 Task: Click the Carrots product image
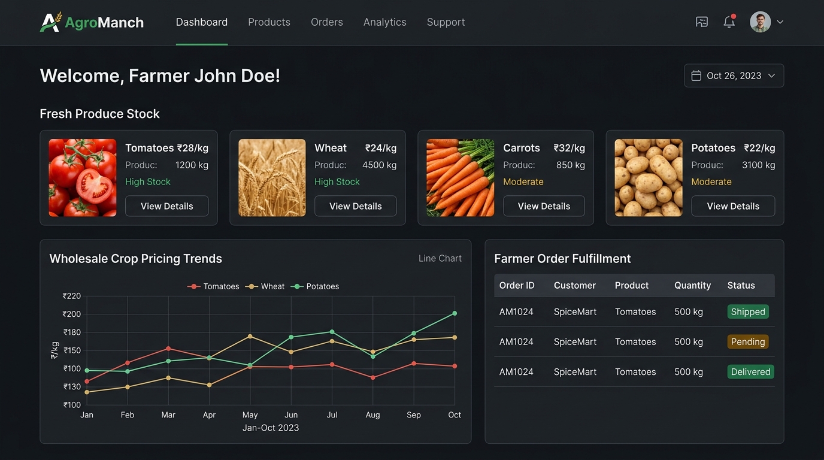(461, 178)
